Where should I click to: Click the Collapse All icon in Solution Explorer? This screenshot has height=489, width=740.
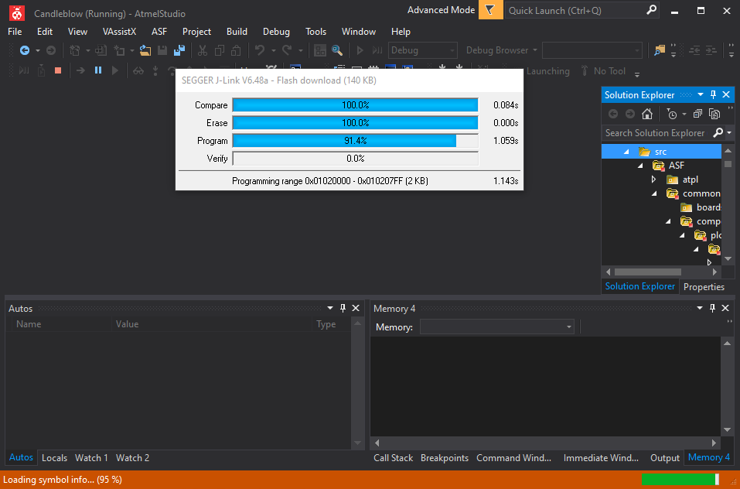pyautogui.click(x=697, y=114)
